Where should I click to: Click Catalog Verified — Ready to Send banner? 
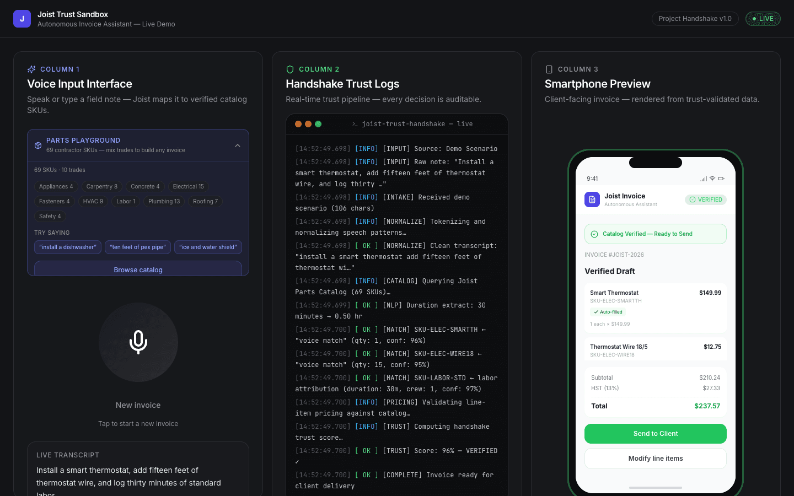[x=656, y=234]
